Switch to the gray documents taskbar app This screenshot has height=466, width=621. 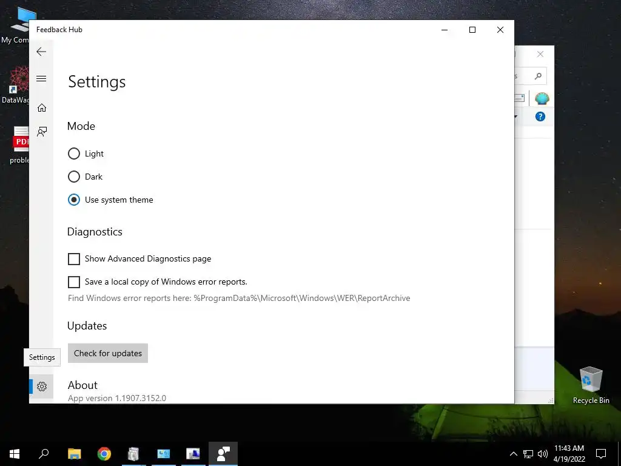(x=133, y=454)
